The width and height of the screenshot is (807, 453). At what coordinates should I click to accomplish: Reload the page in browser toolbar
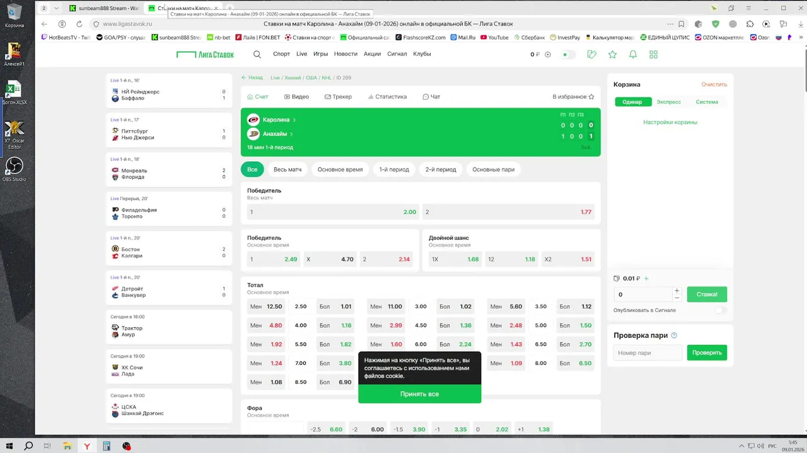[x=79, y=24]
